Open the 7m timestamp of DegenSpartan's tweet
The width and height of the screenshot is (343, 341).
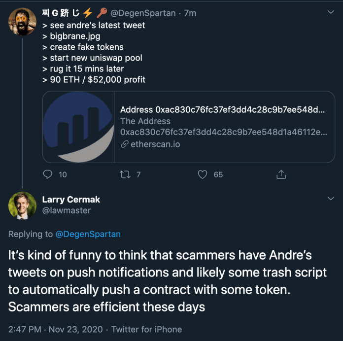[190, 13]
